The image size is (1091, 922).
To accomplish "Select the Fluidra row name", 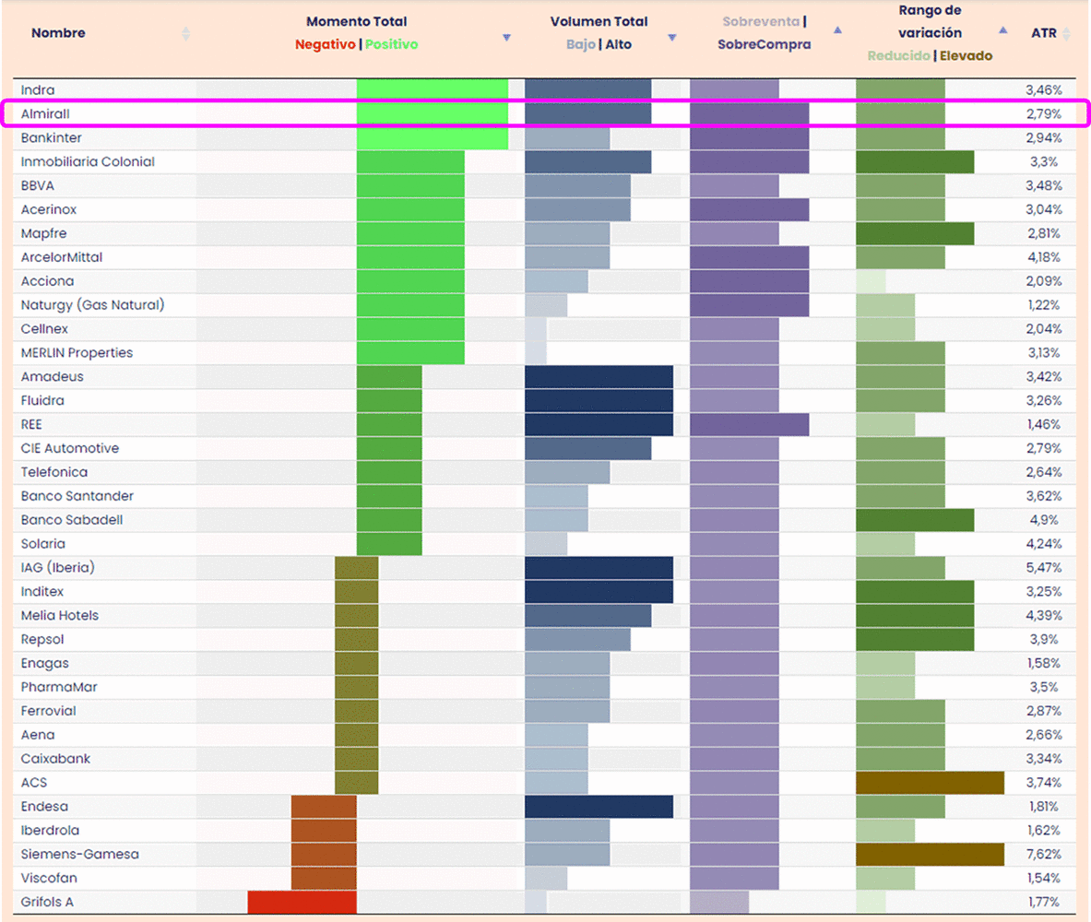I will pos(42,401).
